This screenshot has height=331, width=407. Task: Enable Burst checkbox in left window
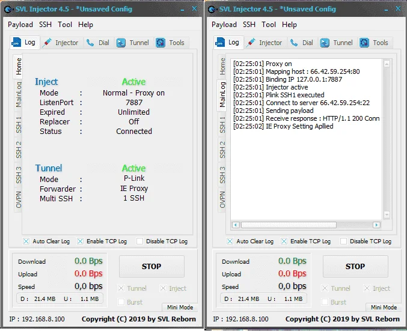[121, 302]
